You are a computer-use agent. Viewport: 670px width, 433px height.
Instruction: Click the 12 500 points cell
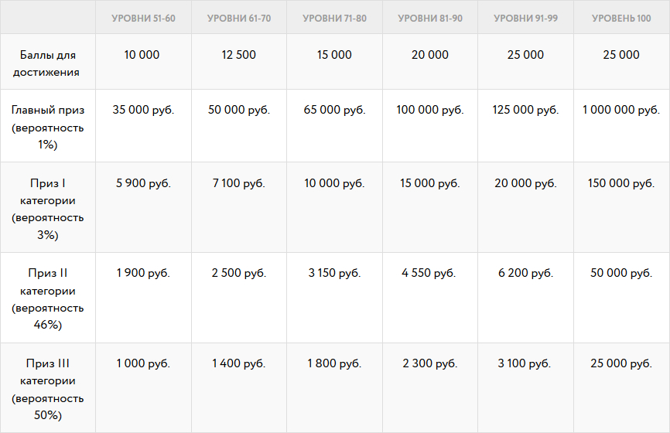239,55
